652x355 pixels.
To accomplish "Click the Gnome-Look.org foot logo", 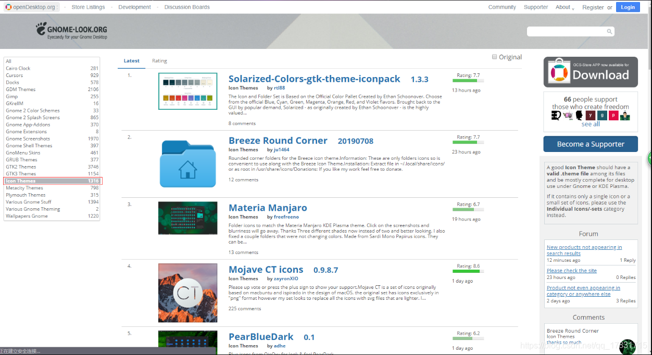I will (x=42, y=28).
